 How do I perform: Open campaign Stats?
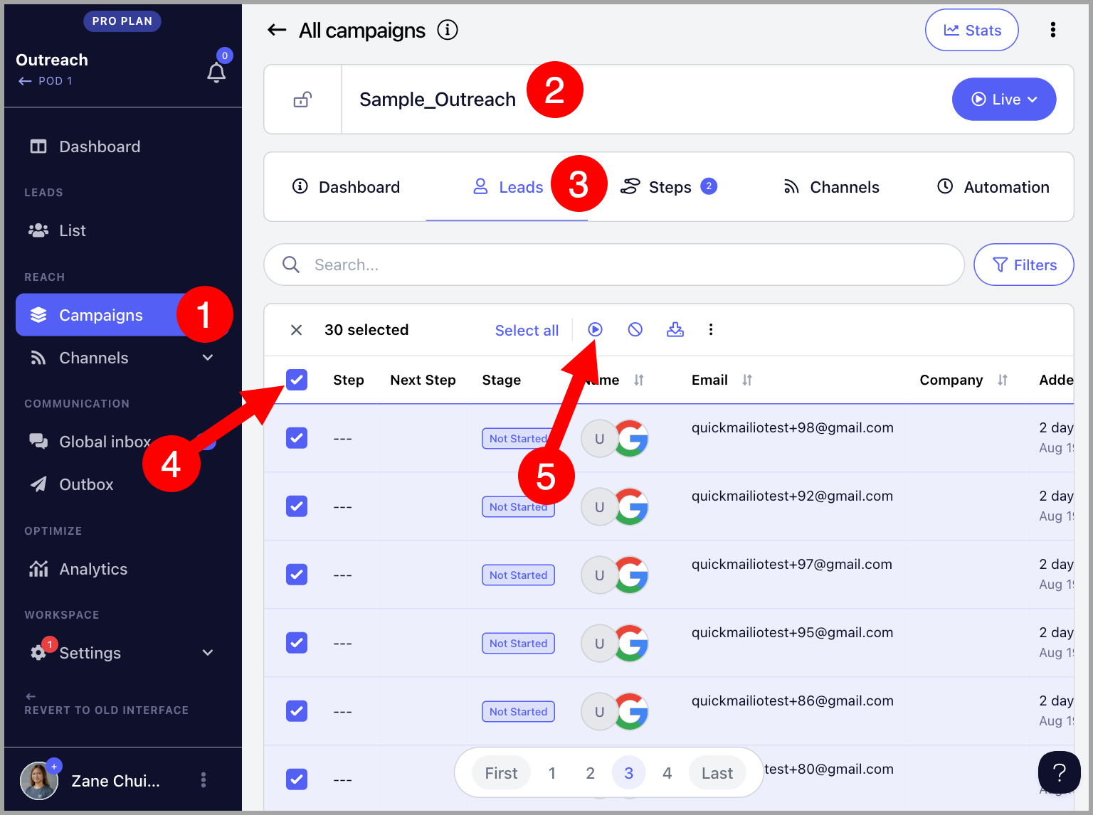coord(971,30)
